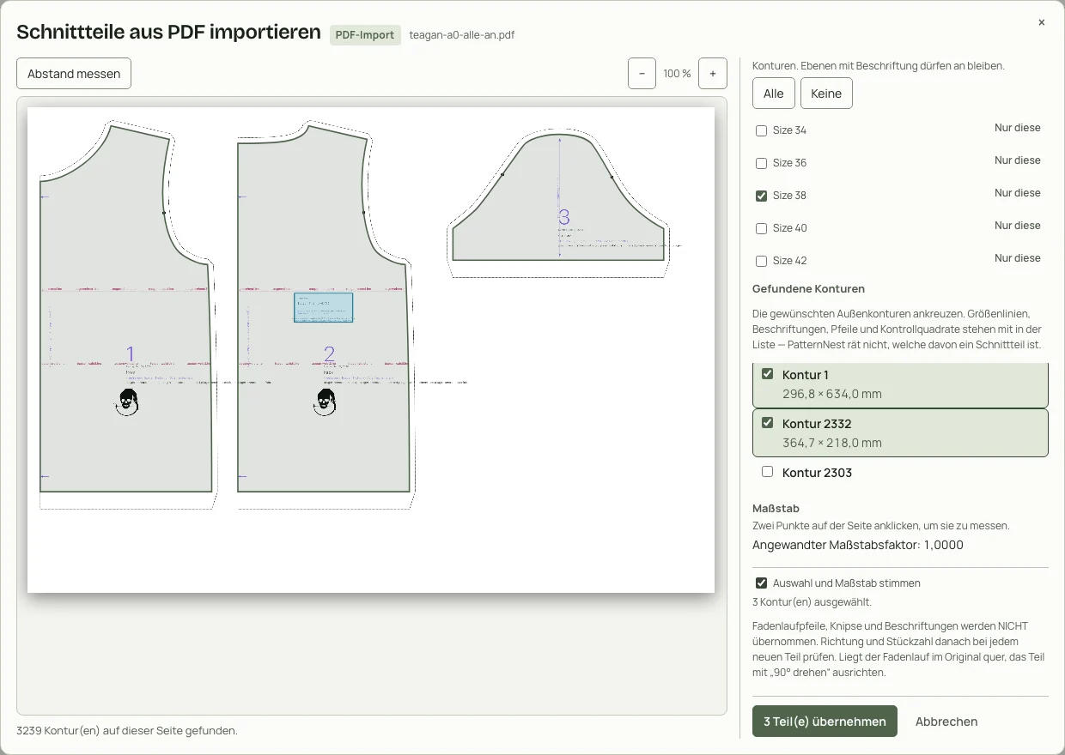Screen dimensions: 1065x755
Task: Uncheck the Size 38 layer checkbox
Action: [761, 196]
